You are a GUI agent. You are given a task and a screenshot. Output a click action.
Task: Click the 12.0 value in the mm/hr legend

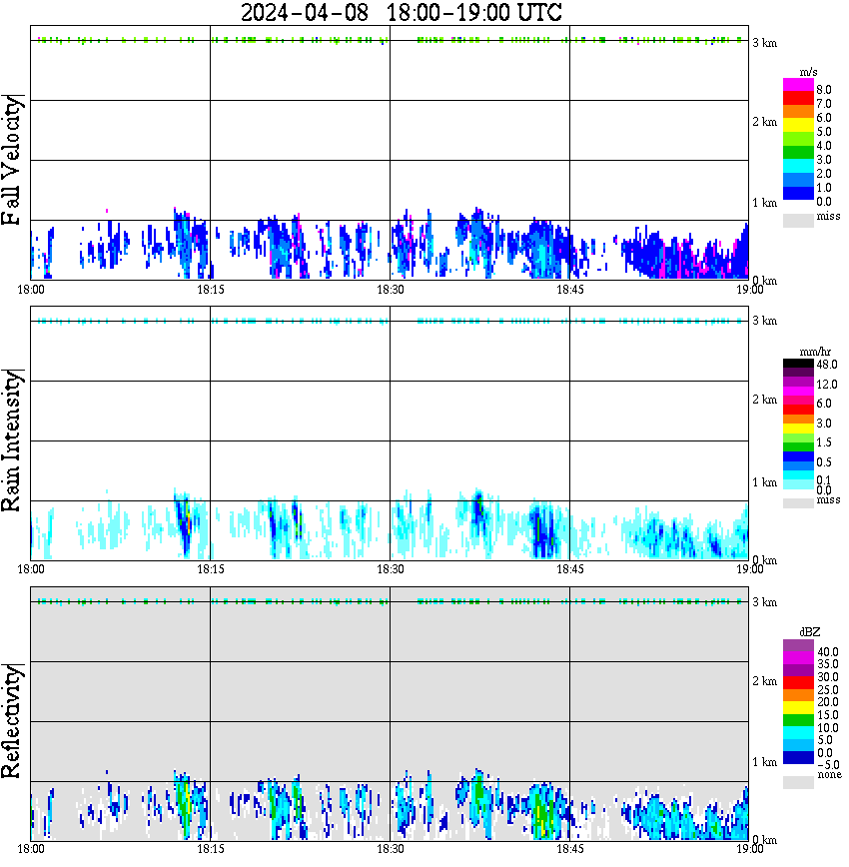(x=827, y=385)
